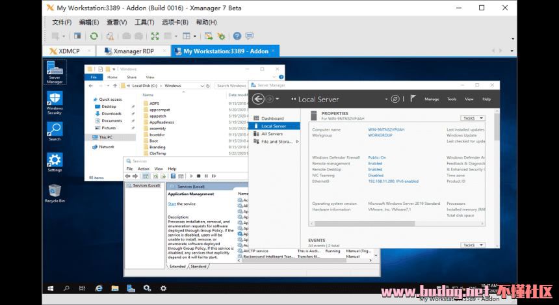Click the Start the service link
The image size is (559, 305).
tap(172, 204)
